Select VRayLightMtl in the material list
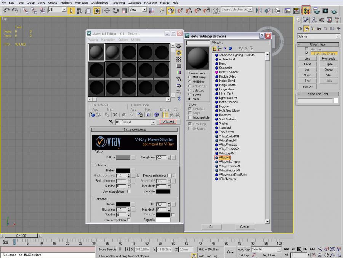 [227, 153]
